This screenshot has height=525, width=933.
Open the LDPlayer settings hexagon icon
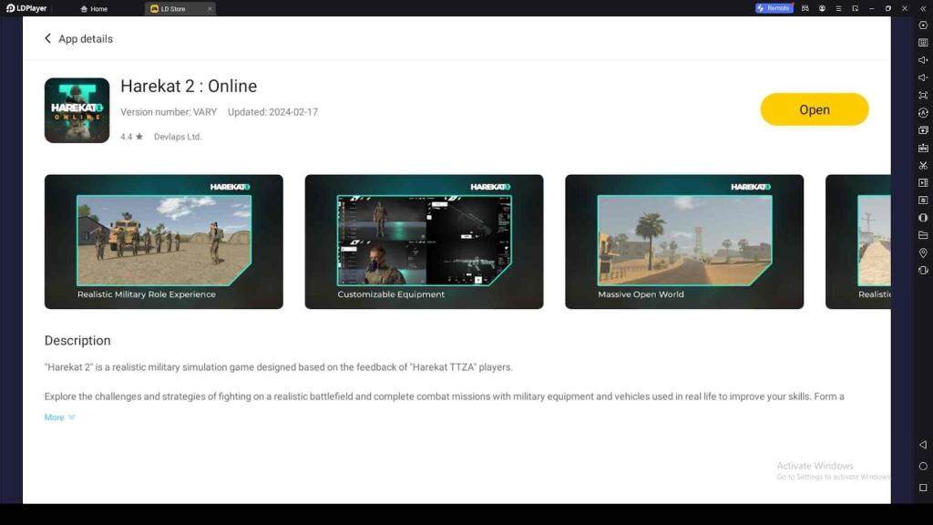[923, 25]
